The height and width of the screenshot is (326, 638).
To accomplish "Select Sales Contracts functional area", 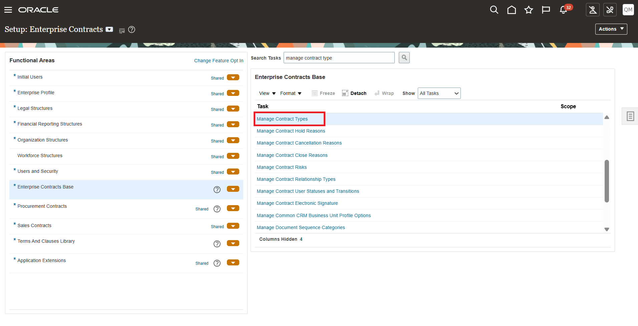I will [x=34, y=225].
